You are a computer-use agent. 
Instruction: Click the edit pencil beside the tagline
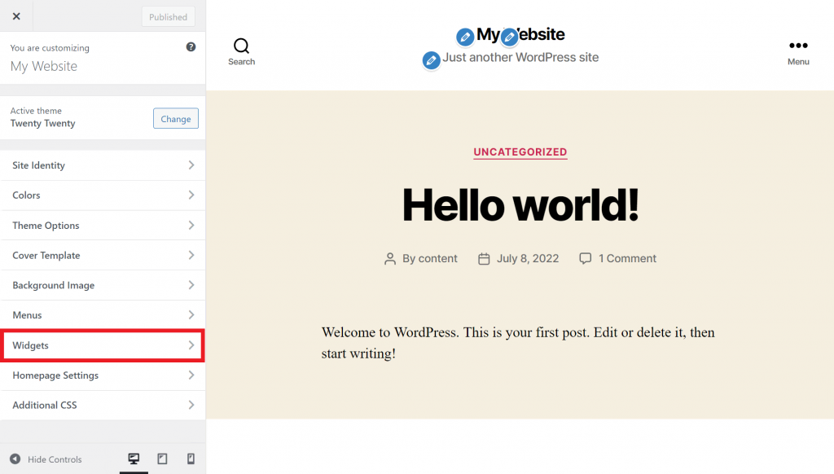click(432, 60)
